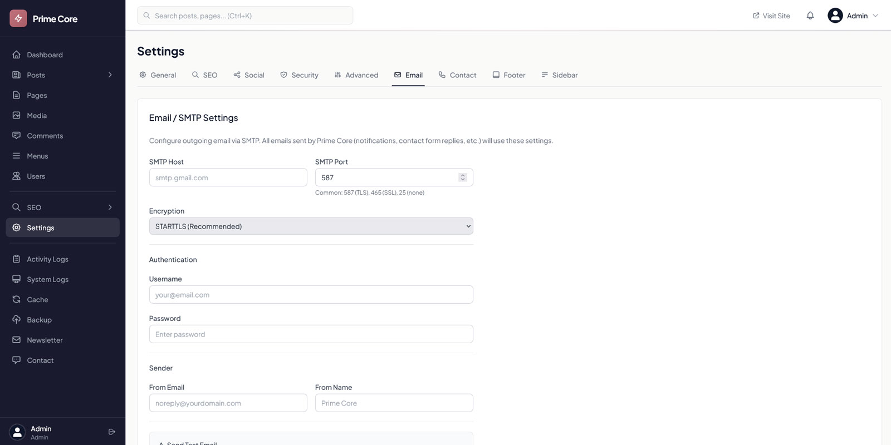Adjust SMTP Port with stepper arrows
The image size is (891, 445).
coord(462,177)
